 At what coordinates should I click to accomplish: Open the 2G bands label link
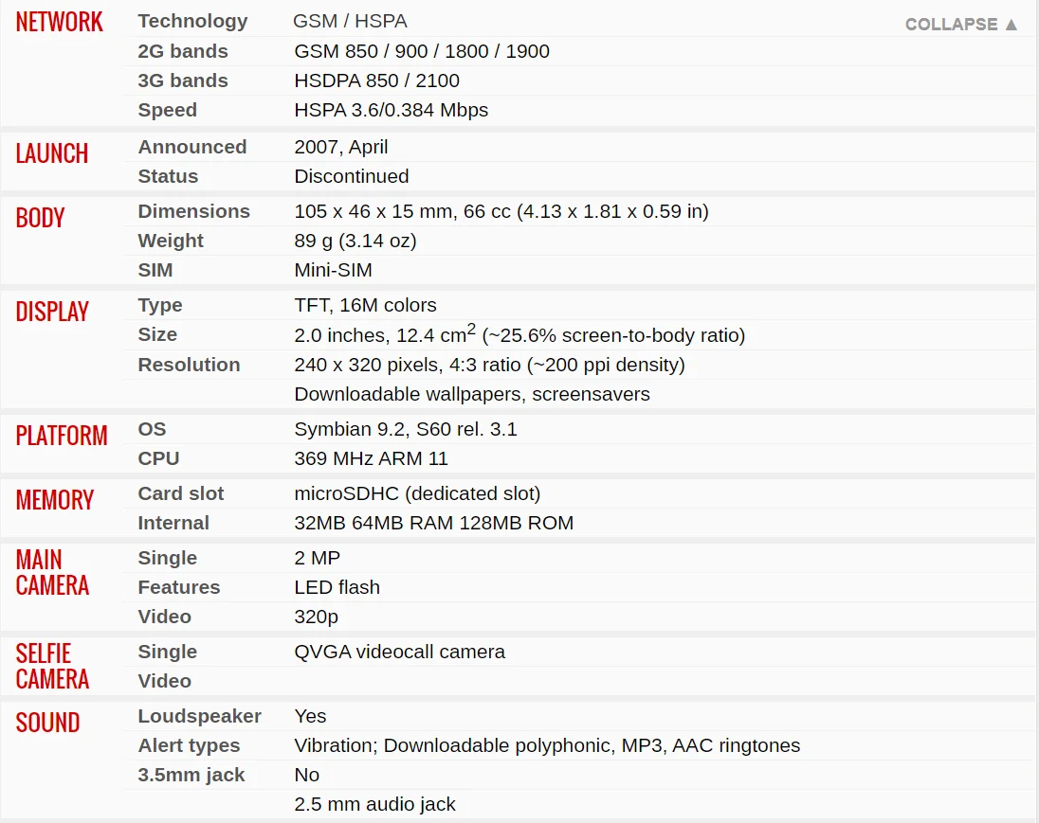pyautogui.click(x=183, y=51)
